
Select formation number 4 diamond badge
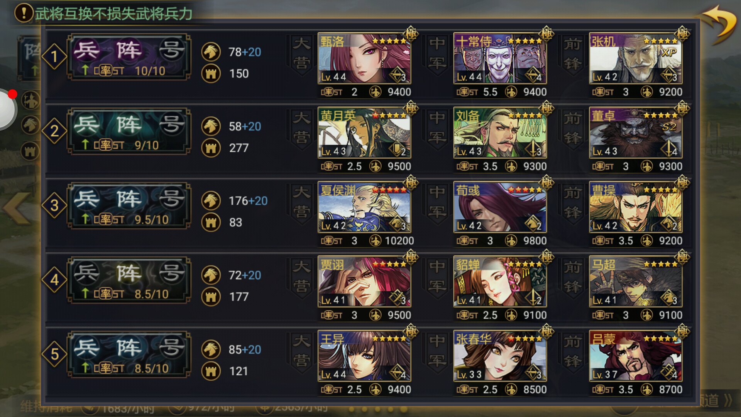click(54, 280)
